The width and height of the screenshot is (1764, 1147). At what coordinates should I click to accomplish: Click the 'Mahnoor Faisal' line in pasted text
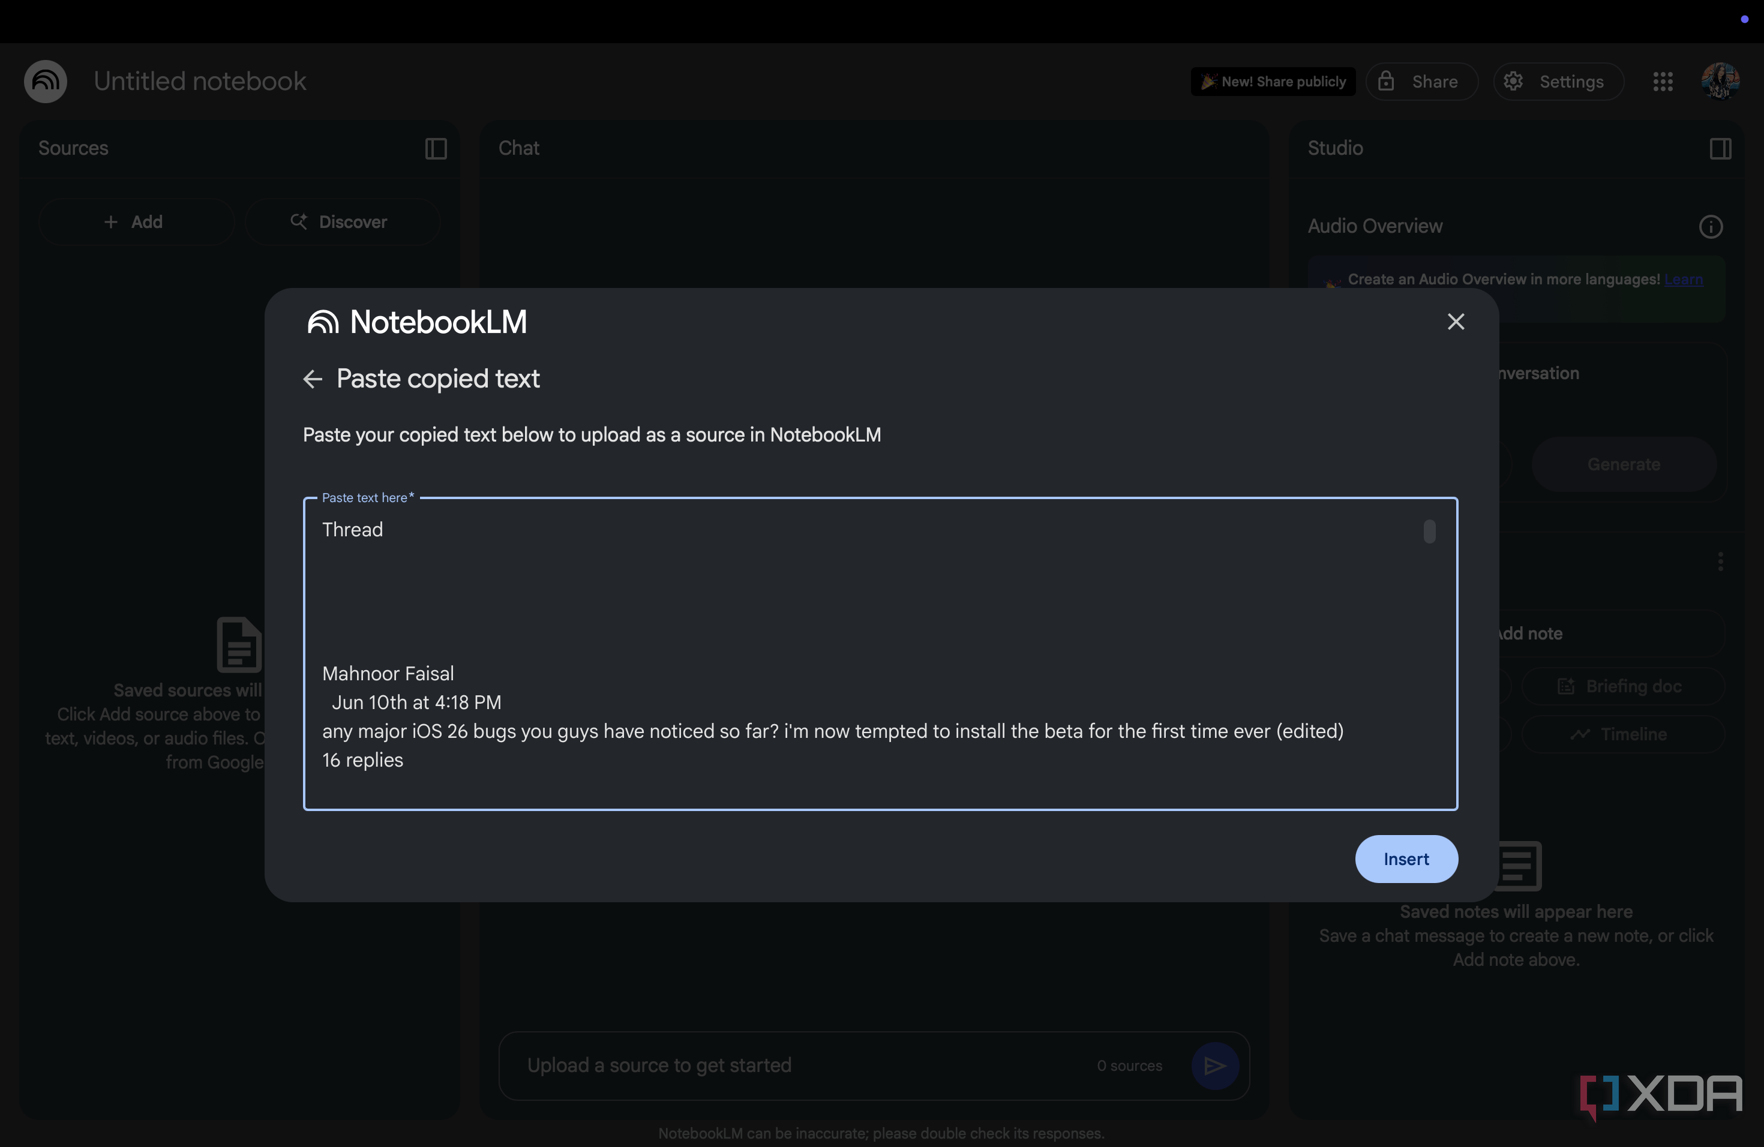(x=388, y=674)
